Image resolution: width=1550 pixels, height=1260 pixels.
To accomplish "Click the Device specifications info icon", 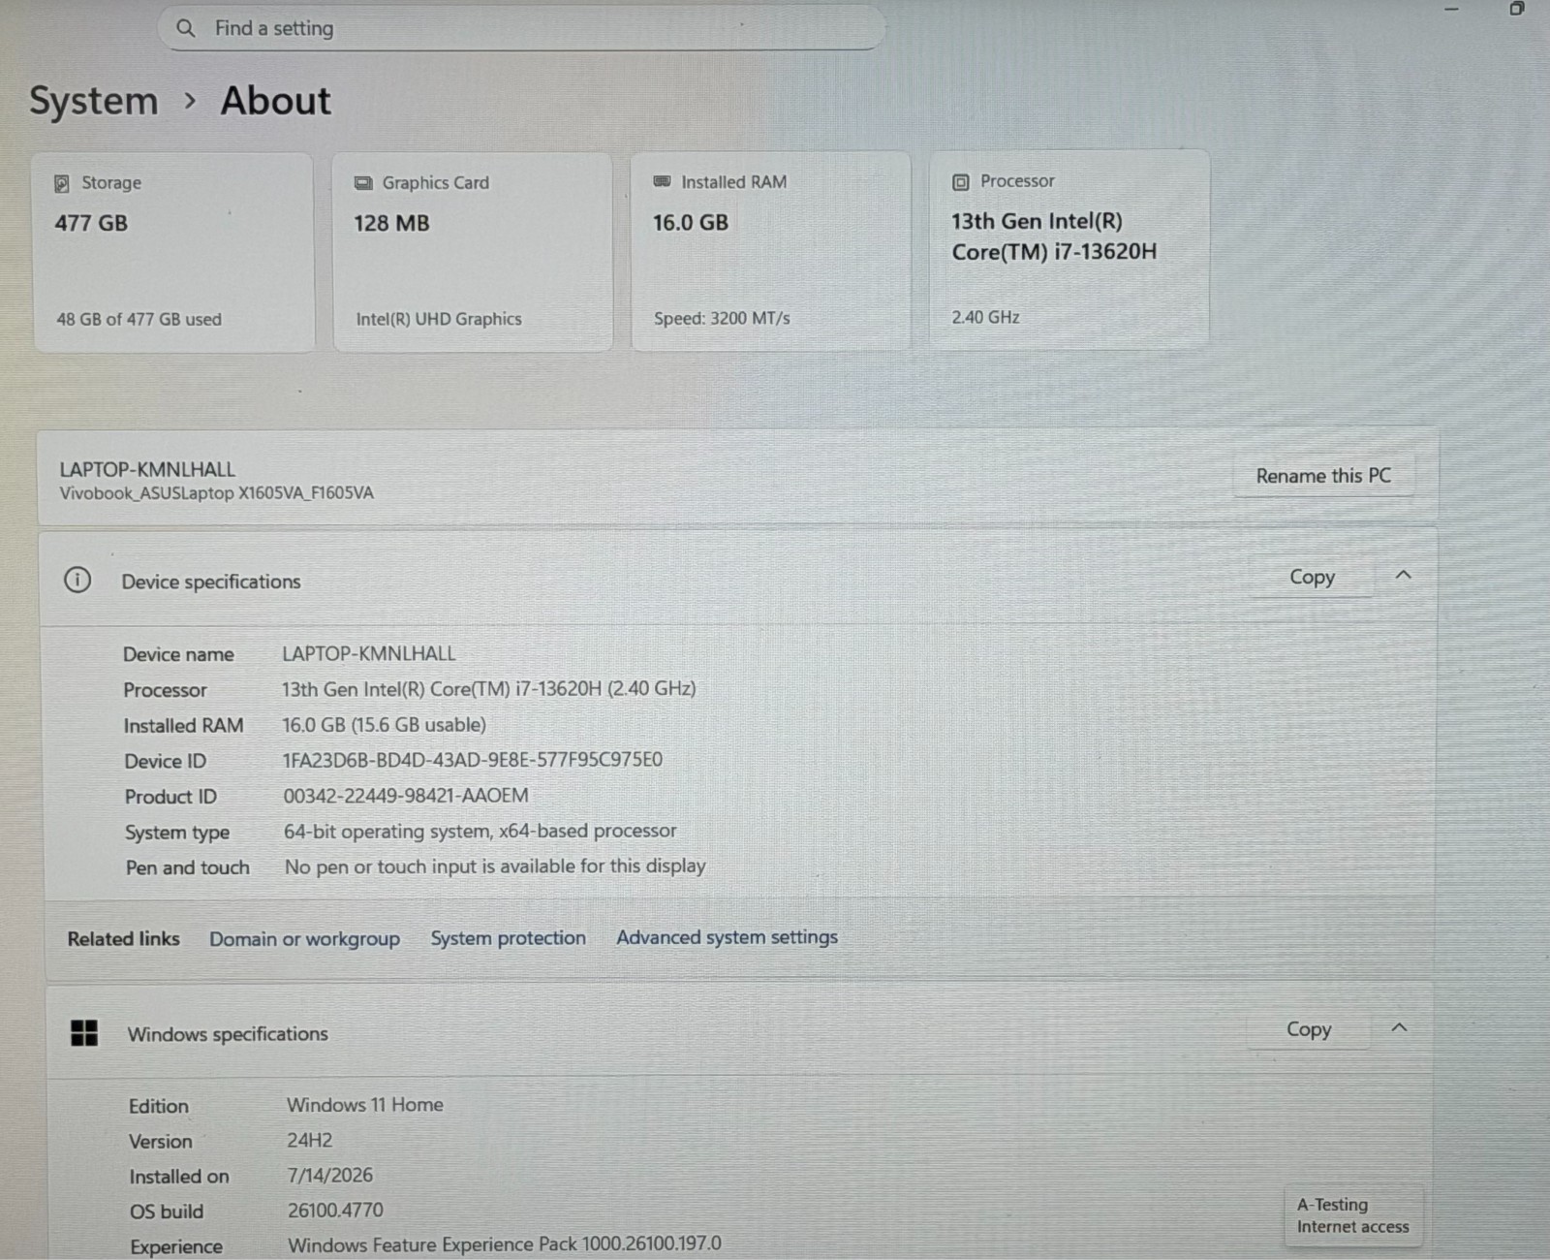I will coord(77,581).
